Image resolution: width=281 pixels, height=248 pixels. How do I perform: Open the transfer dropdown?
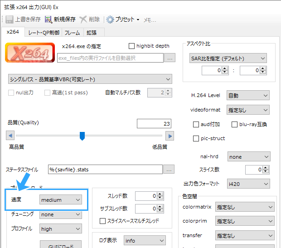coord(245,235)
